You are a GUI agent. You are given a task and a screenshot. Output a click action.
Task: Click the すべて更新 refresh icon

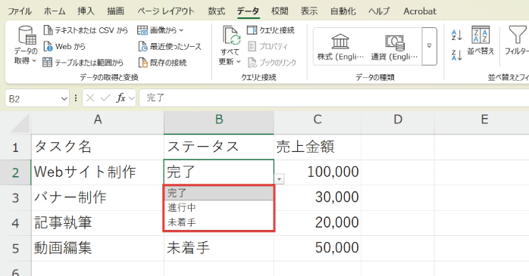coord(231,36)
